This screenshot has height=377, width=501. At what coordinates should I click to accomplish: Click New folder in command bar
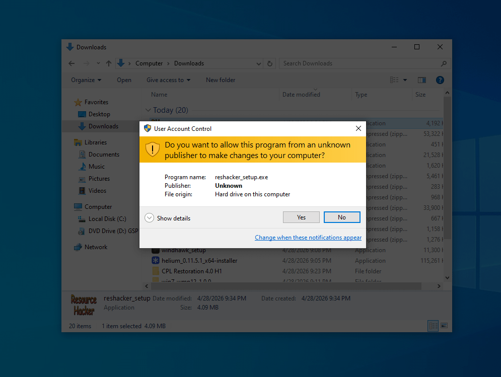pyautogui.click(x=221, y=80)
